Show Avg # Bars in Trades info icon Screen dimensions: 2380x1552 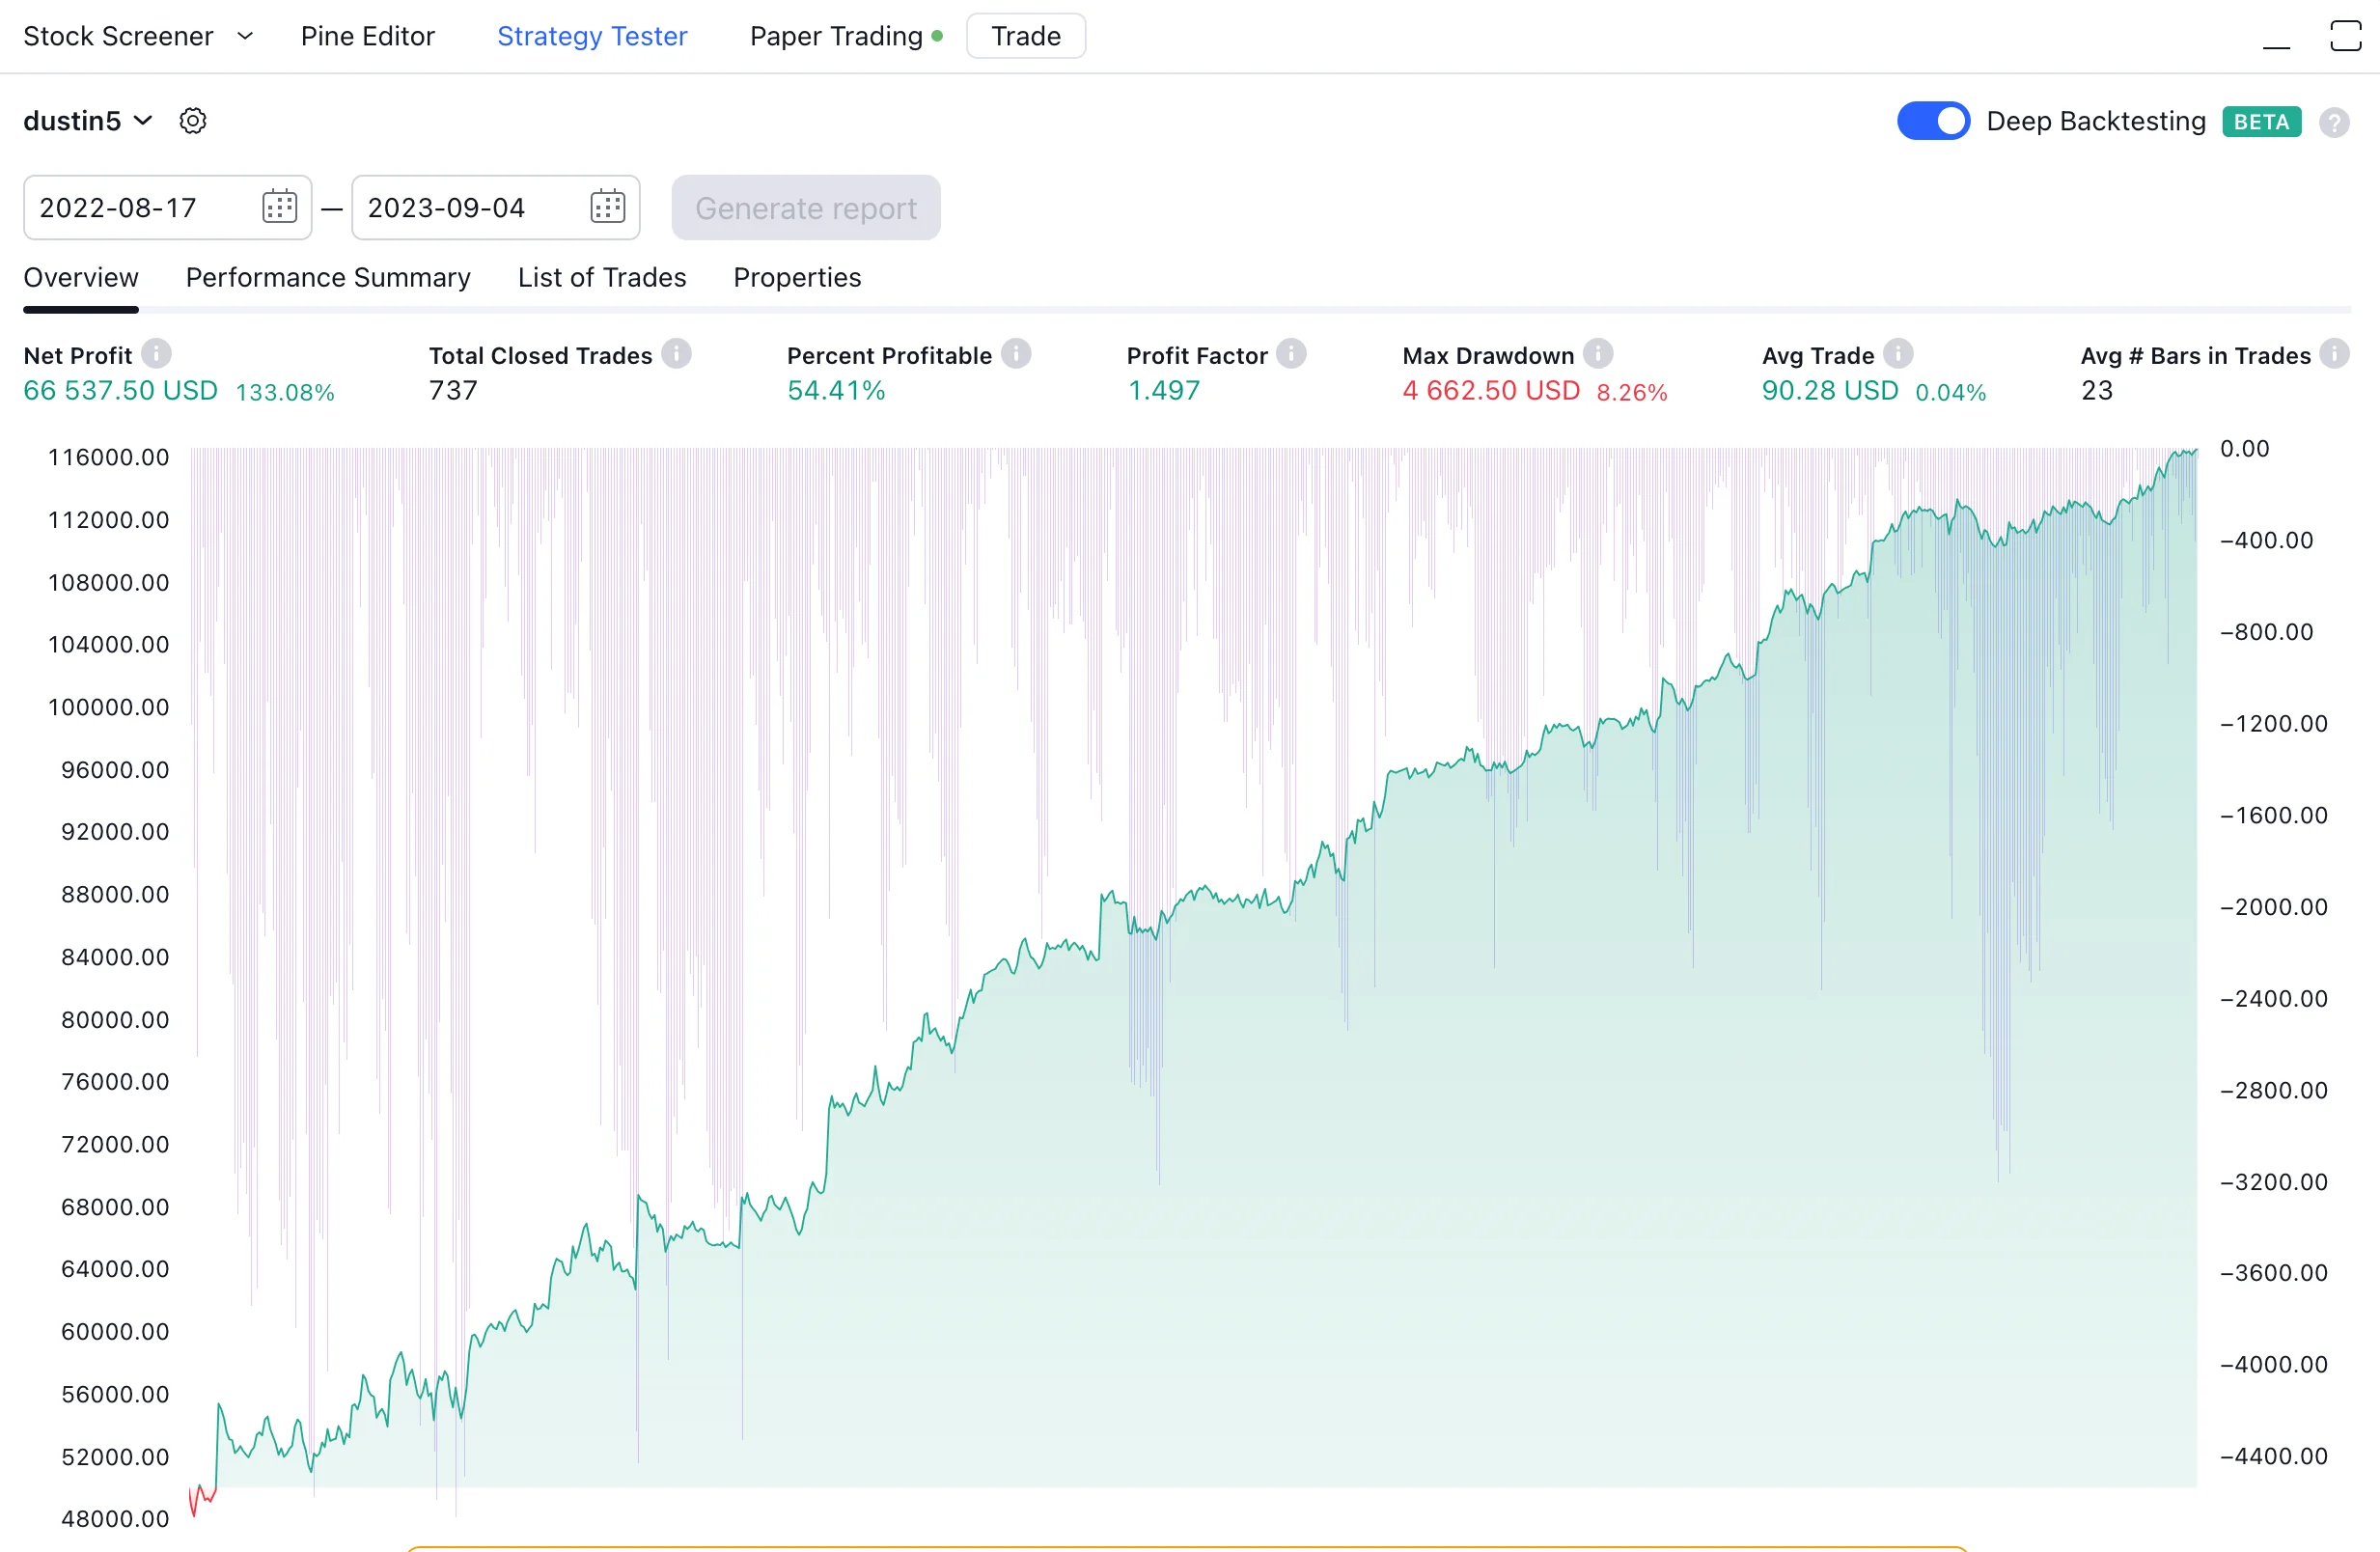[x=2334, y=354]
